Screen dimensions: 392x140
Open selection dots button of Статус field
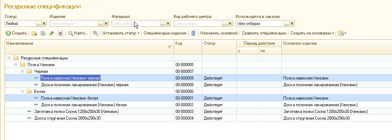(x=39, y=24)
